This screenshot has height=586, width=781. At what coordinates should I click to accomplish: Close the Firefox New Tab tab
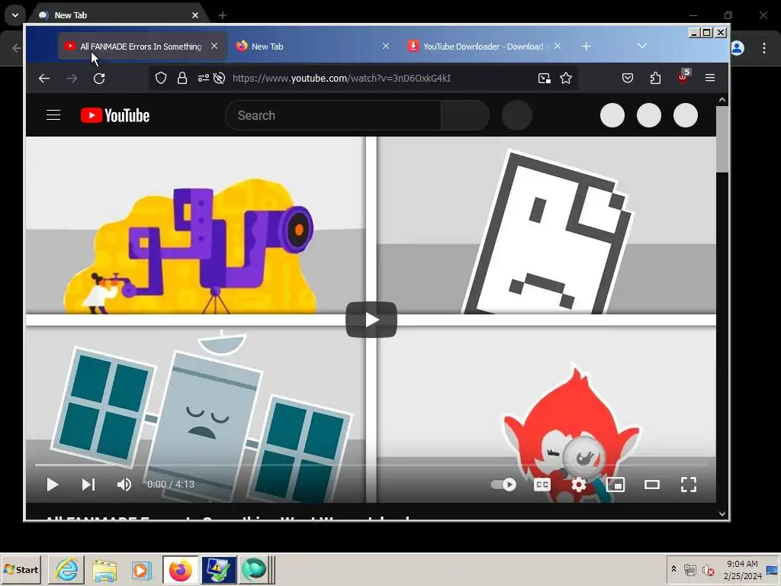[385, 46]
